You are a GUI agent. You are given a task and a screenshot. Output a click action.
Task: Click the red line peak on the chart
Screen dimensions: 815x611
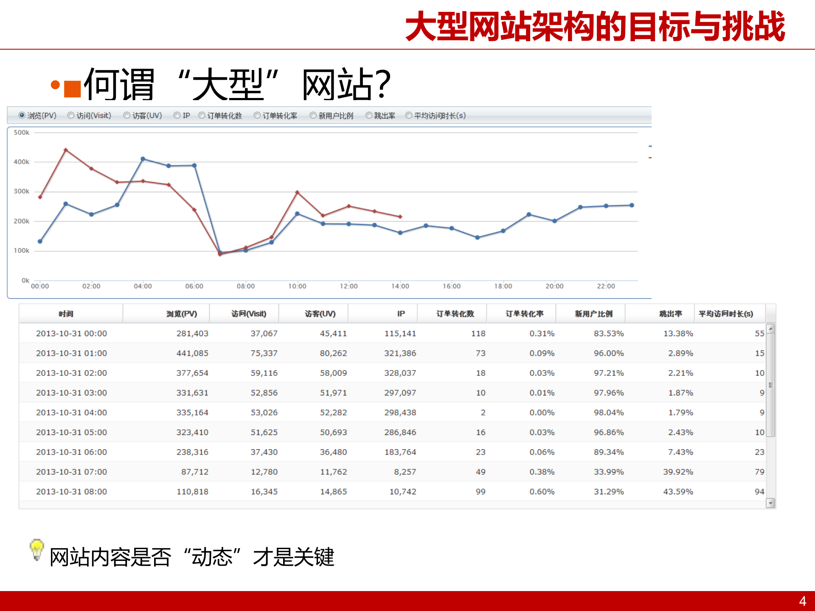tap(66, 149)
